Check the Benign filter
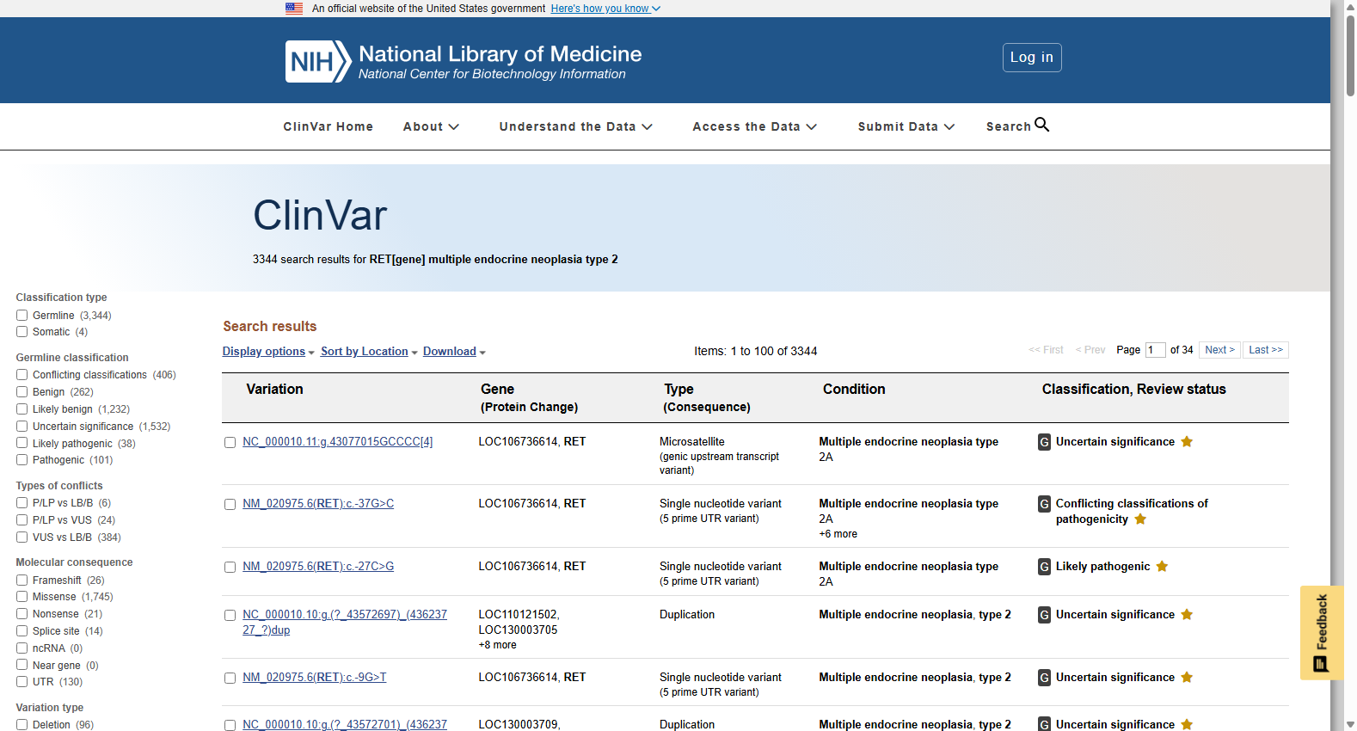The image size is (1357, 731). click(22, 392)
